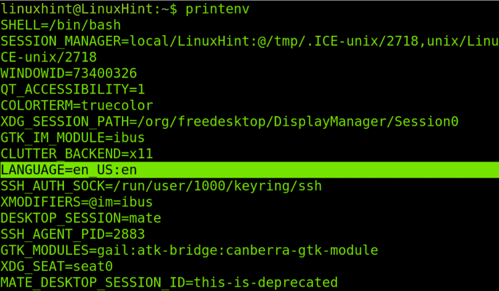Click the CE-unix/2718 continuation line
This screenshot has height=291, width=499.
coord(49,57)
